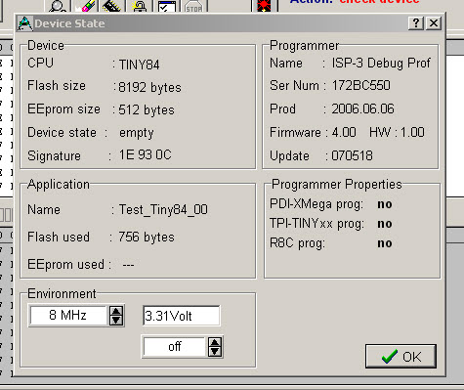Click the off value field
Image resolution: width=464 pixels, height=390 pixels.
pos(175,347)
